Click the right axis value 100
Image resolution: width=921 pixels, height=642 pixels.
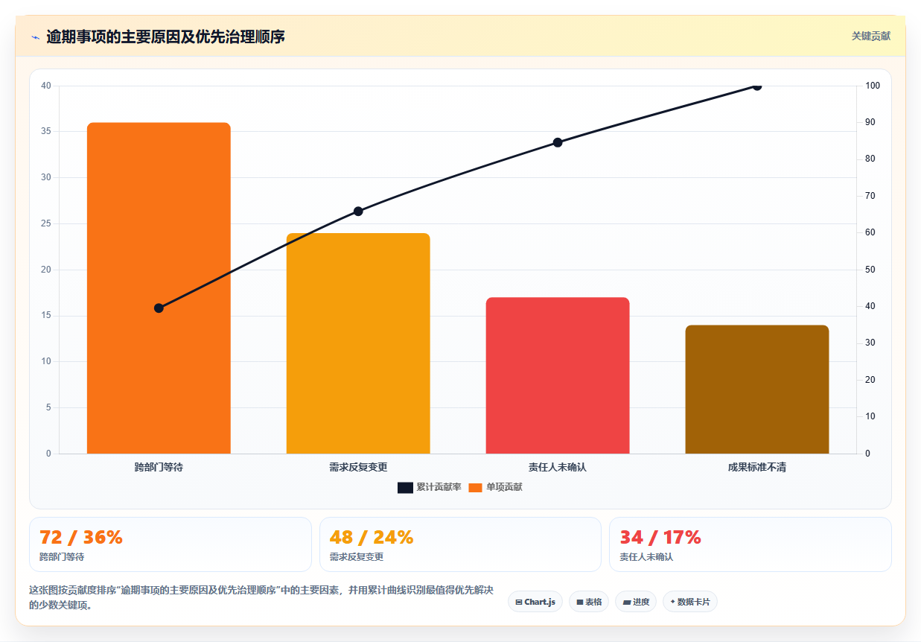click(x=873, y=86)
